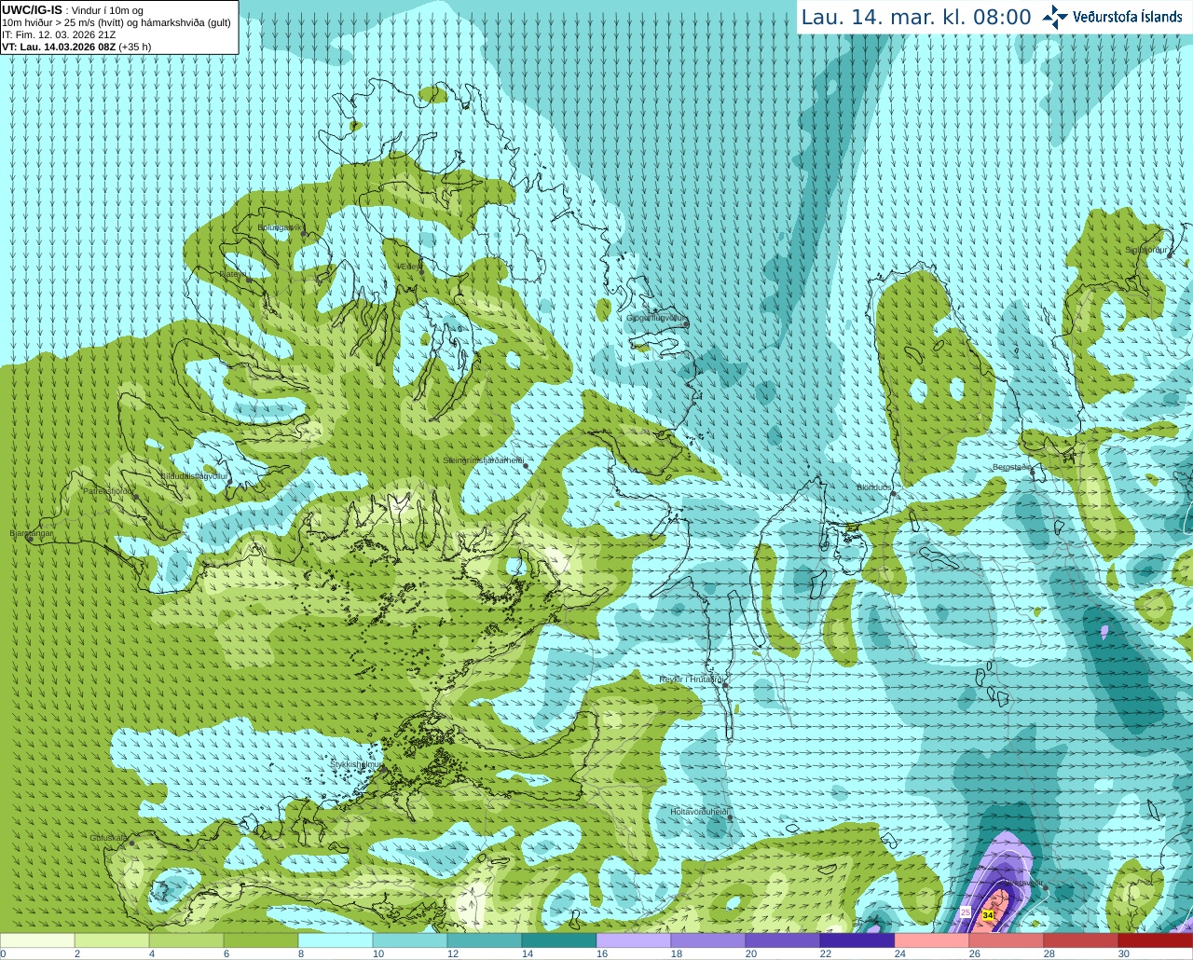Select the Patreksfjörður station marker
The width and height of the screenshot is (1193, 960).
click(x=135, y=496)
